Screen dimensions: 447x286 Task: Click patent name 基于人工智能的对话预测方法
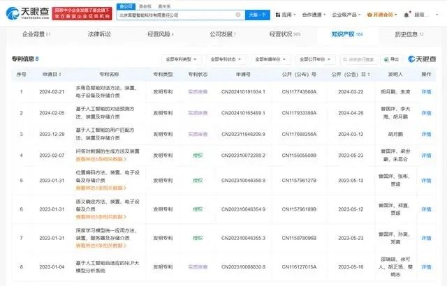[x=105, y=113]
